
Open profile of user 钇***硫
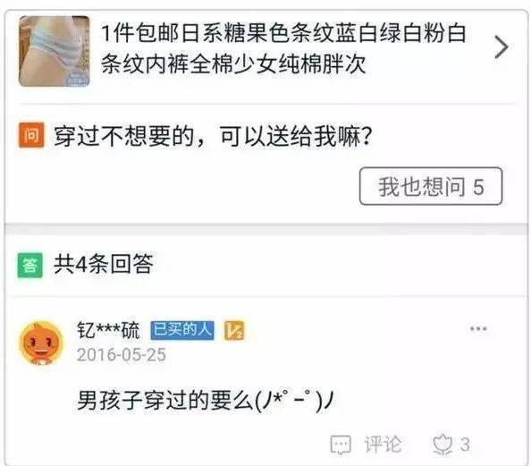(108, 330)
